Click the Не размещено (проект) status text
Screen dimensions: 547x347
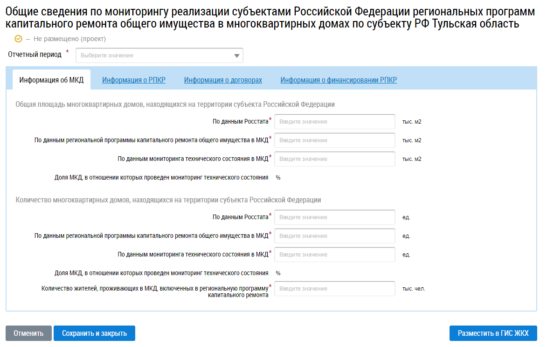pos(69,39)
